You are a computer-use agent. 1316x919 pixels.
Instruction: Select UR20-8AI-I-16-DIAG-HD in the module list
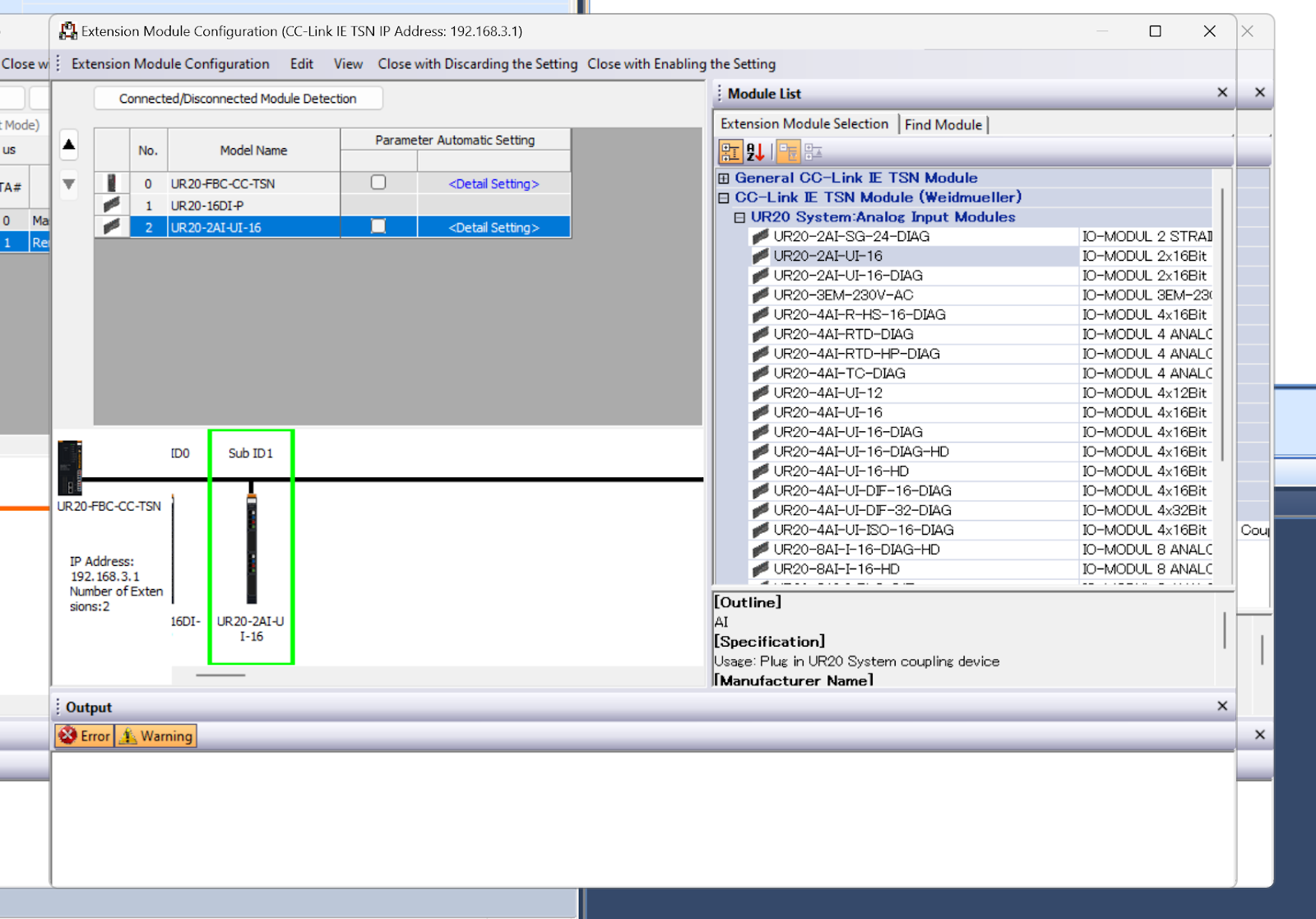coord(856,550)
